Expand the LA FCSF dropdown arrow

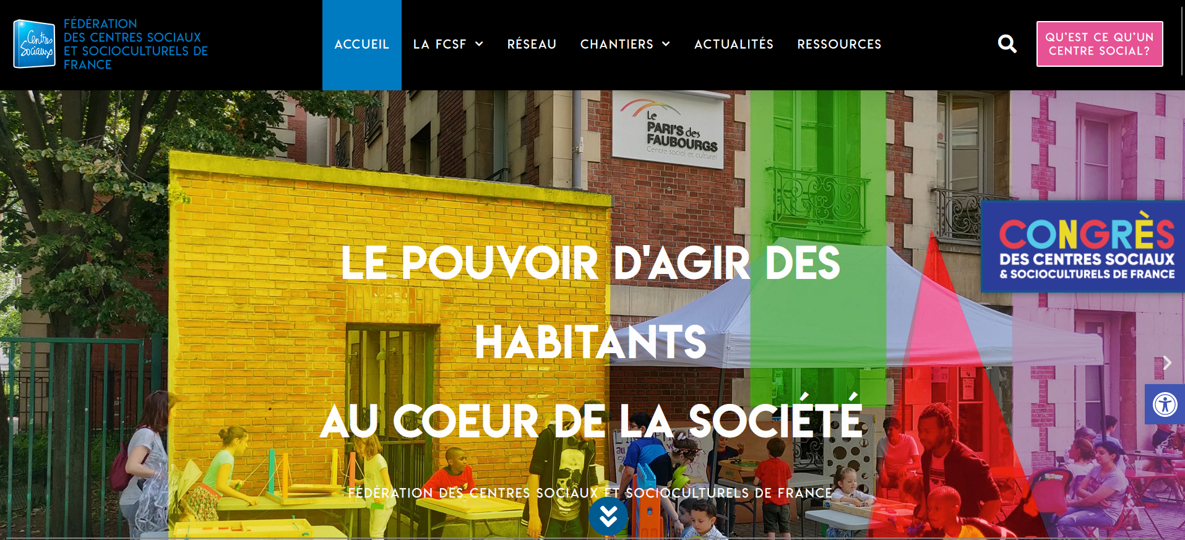[x=479, y=44]
